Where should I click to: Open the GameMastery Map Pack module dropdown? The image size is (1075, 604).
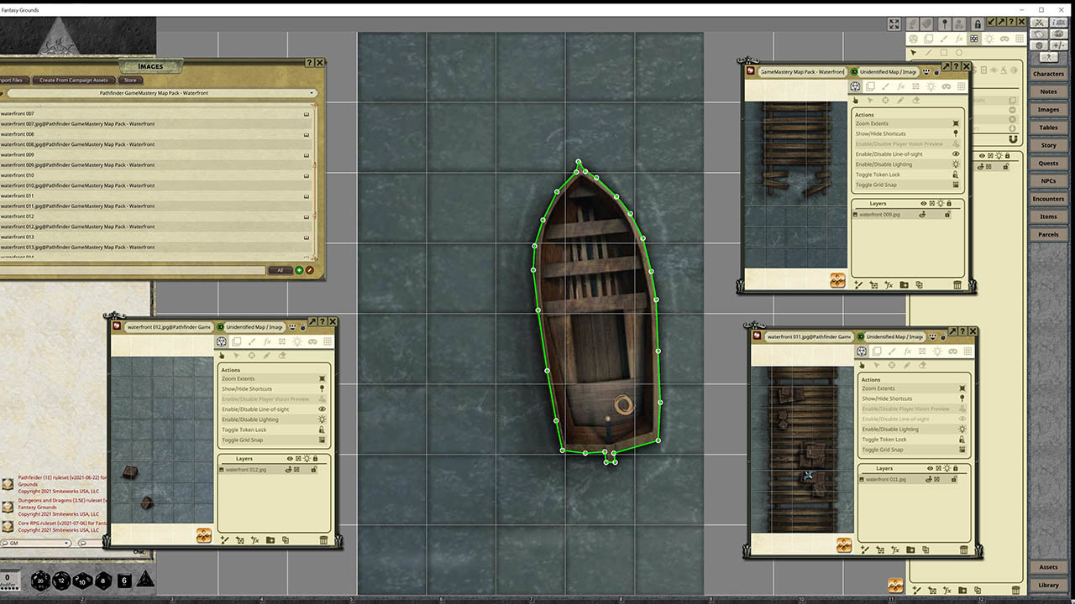[x=311, y=92]
